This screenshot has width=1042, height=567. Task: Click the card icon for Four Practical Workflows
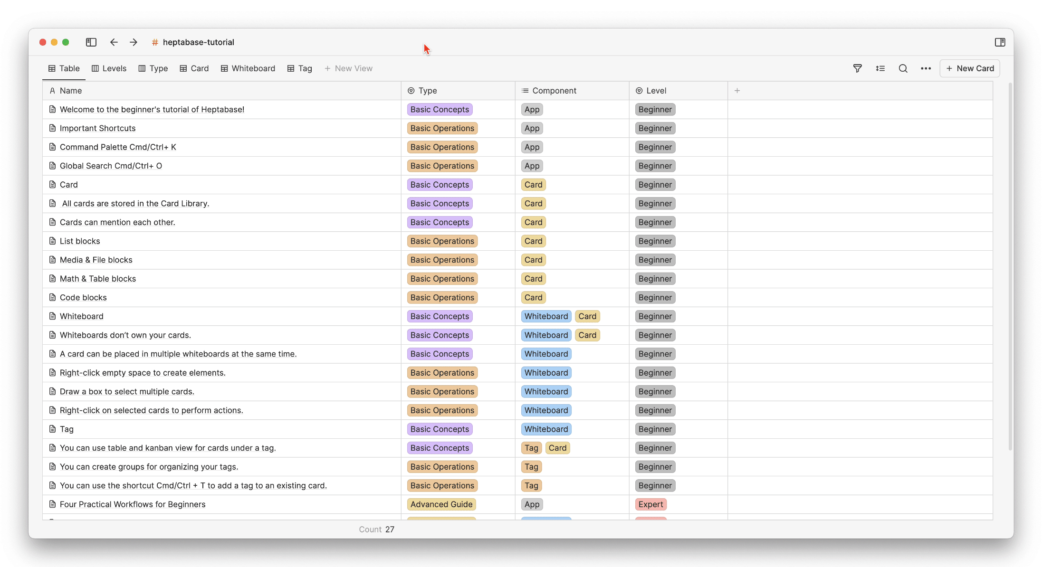click(53, 504)
